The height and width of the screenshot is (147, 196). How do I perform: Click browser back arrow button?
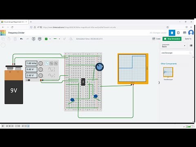coord(3,27)
